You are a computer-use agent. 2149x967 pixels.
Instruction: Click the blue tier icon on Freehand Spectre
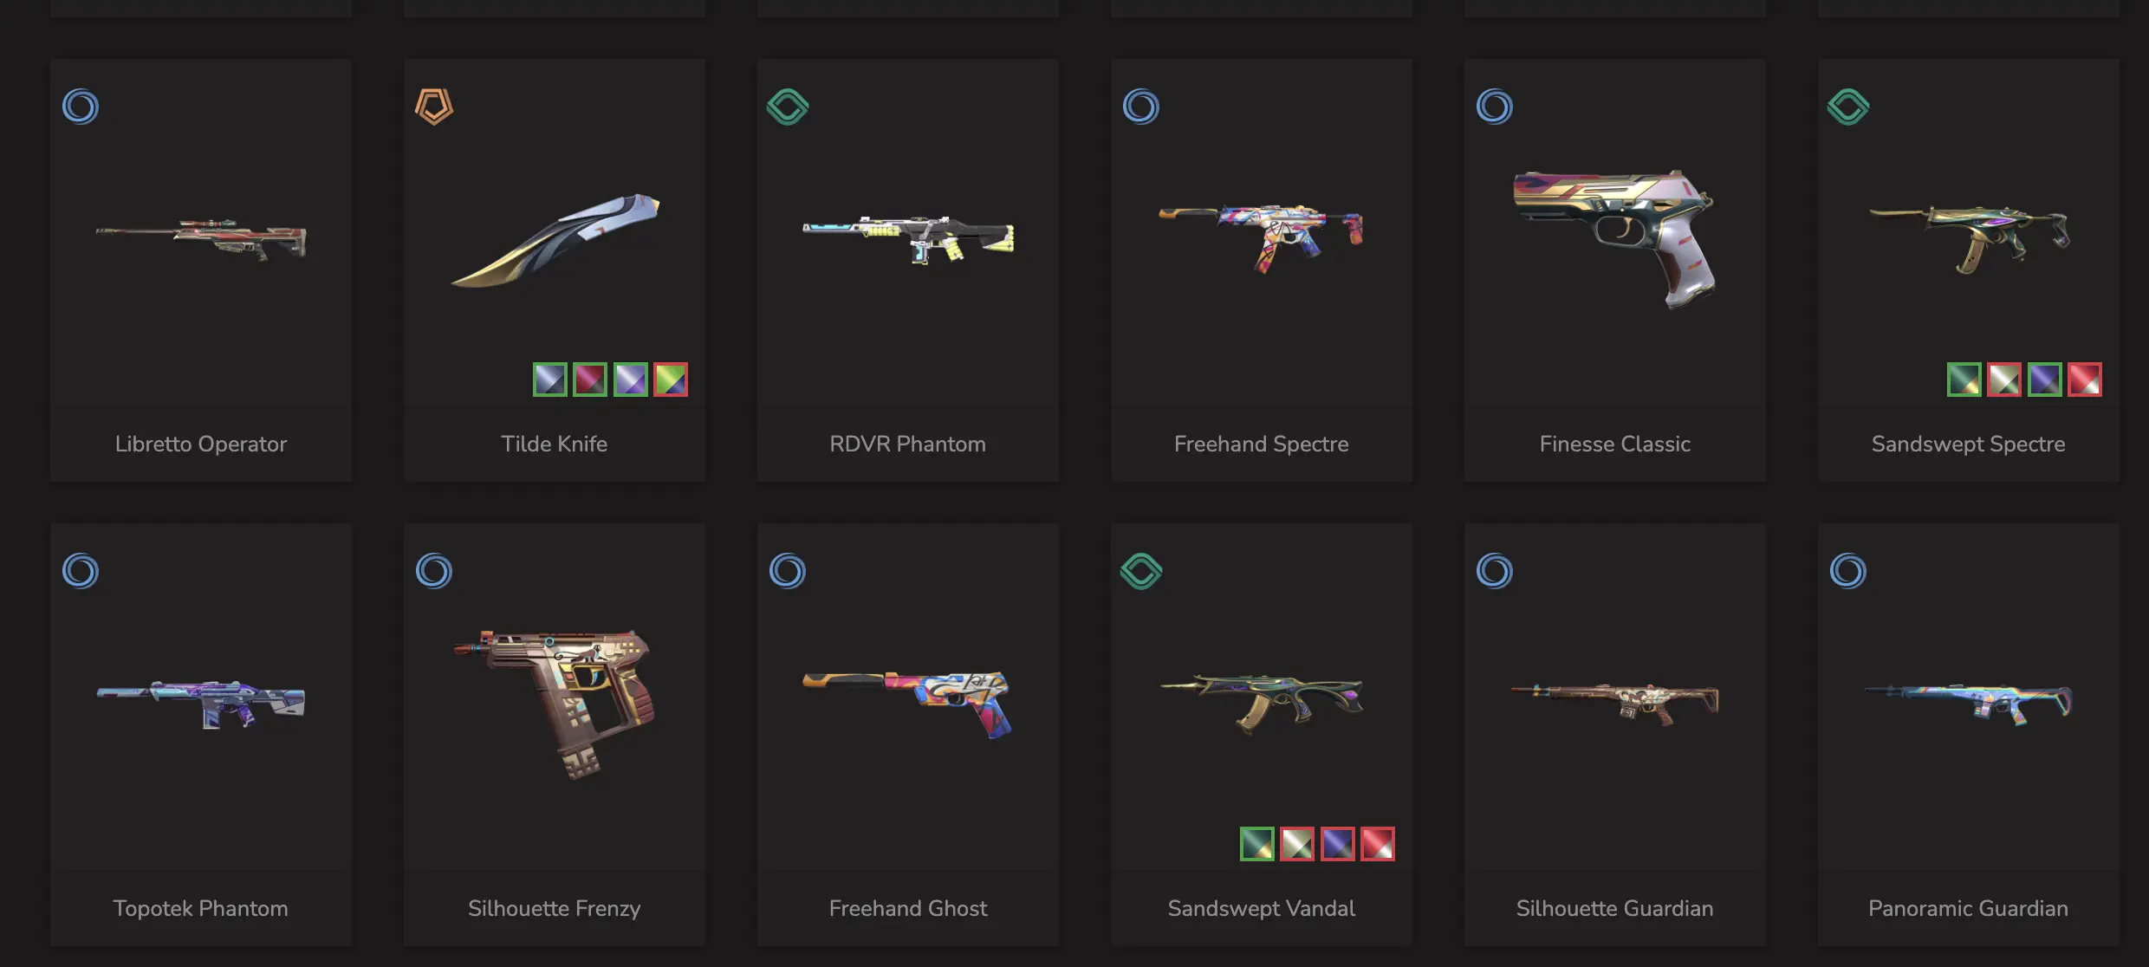[x=1141, y=107]
